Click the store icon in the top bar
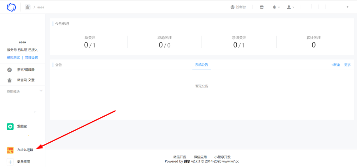357x167 pixels. (x=262, y=7)
